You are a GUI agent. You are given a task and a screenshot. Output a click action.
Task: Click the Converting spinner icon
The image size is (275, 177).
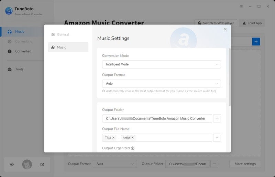point(10,41)
